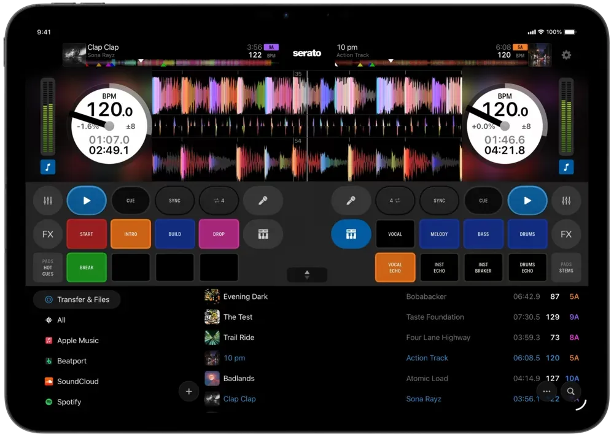Tap the left deck microphone icon
Image resolution: width=614 pixels, height=437 pixels.
tap(263, 201)
